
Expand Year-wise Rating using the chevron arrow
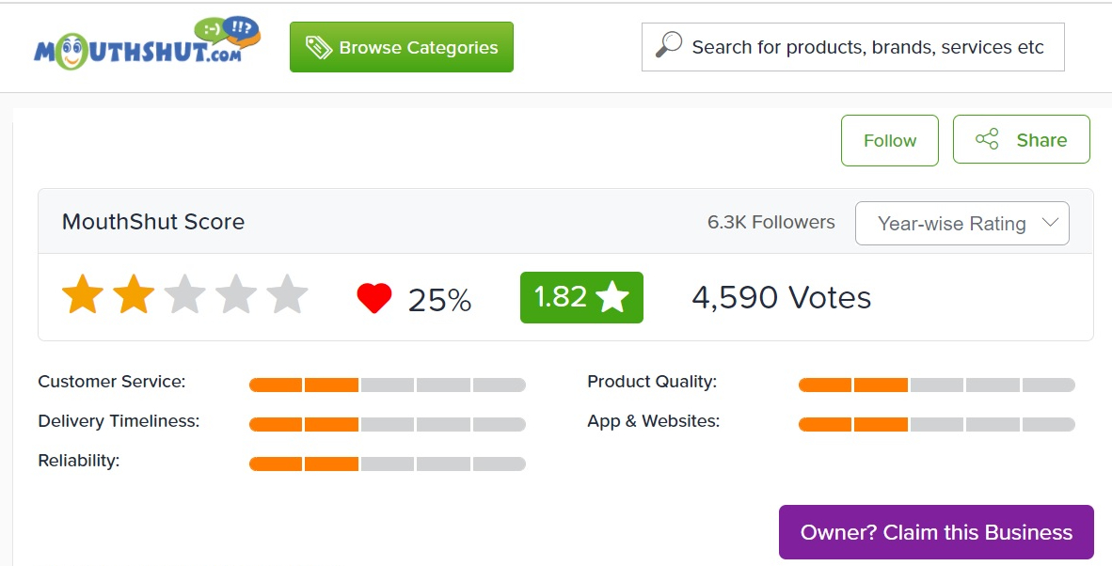pyautogui.click(x=1050, y=223)
